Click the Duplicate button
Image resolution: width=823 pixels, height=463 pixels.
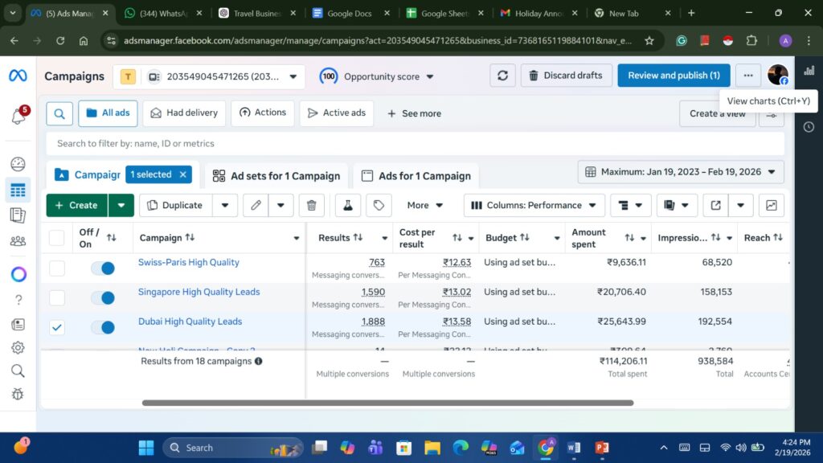[x=176, y=205]
